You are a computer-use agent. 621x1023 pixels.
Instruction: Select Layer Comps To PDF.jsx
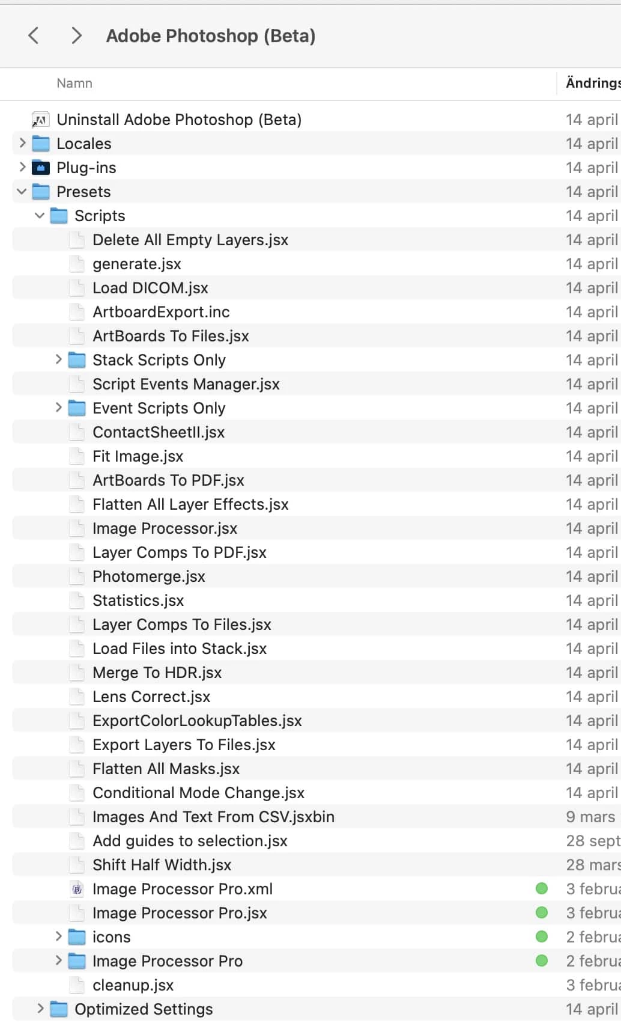[x=180, y=552]
